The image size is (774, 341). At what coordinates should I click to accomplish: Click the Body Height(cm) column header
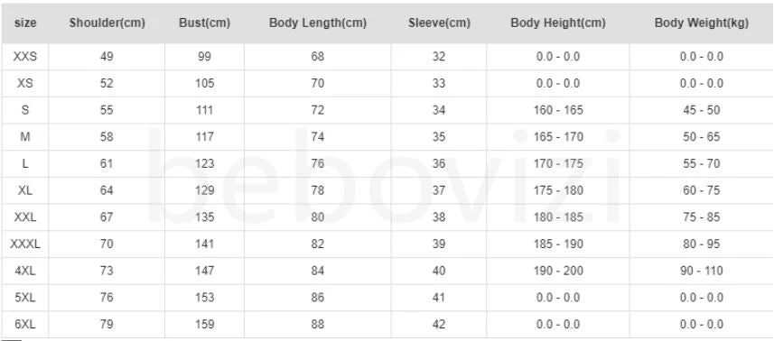(x=558, y=23)
